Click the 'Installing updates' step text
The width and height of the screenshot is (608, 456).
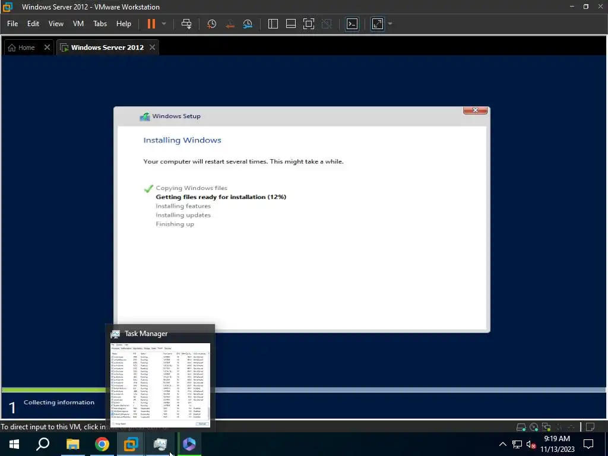click(x=183, y=215)
